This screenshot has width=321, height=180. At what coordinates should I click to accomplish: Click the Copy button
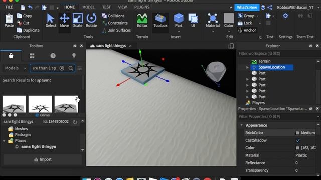point(25,16)
